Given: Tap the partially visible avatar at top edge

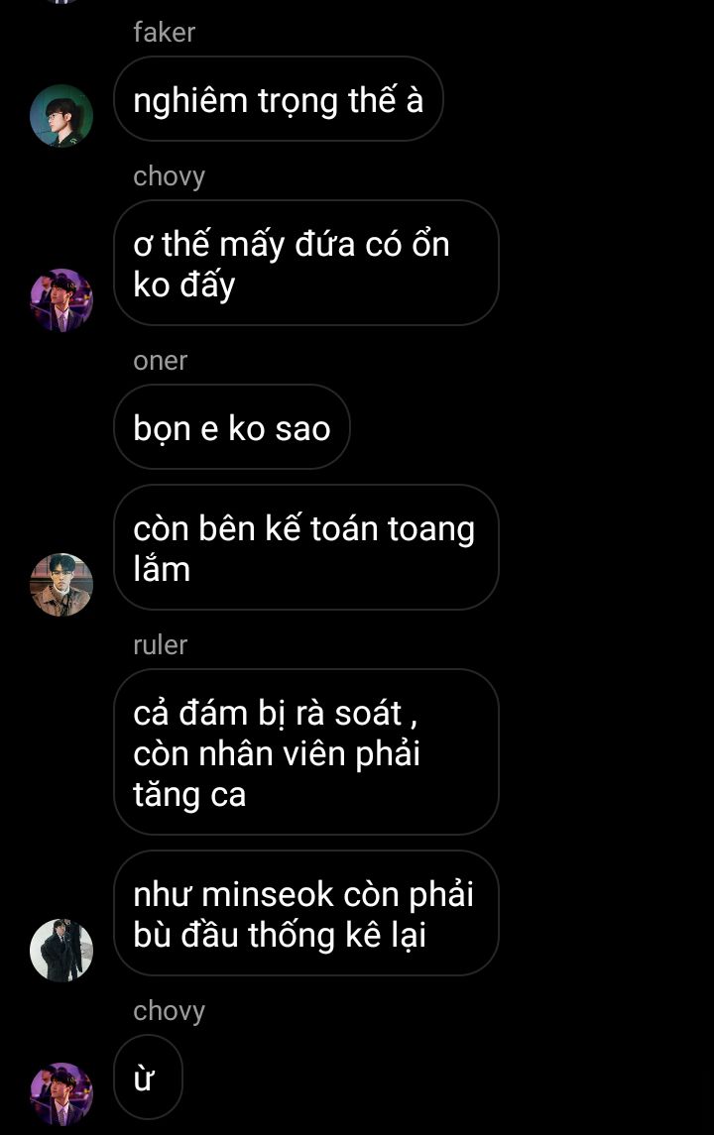Looking at the screenshot, I should (x=61, y=1).
